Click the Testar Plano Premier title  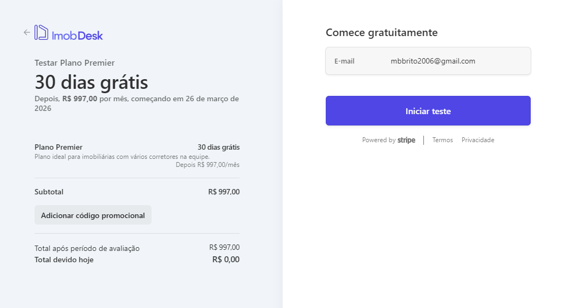tap(74, 63)
